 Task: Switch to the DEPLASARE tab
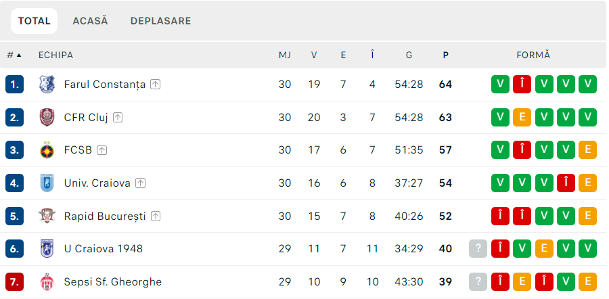click(x=160, y=21)
